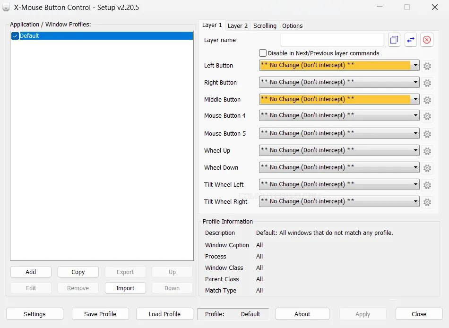Open Tilt Wheel Right gear settings
Screen dimensions: 449x328
tap(427, 202)
